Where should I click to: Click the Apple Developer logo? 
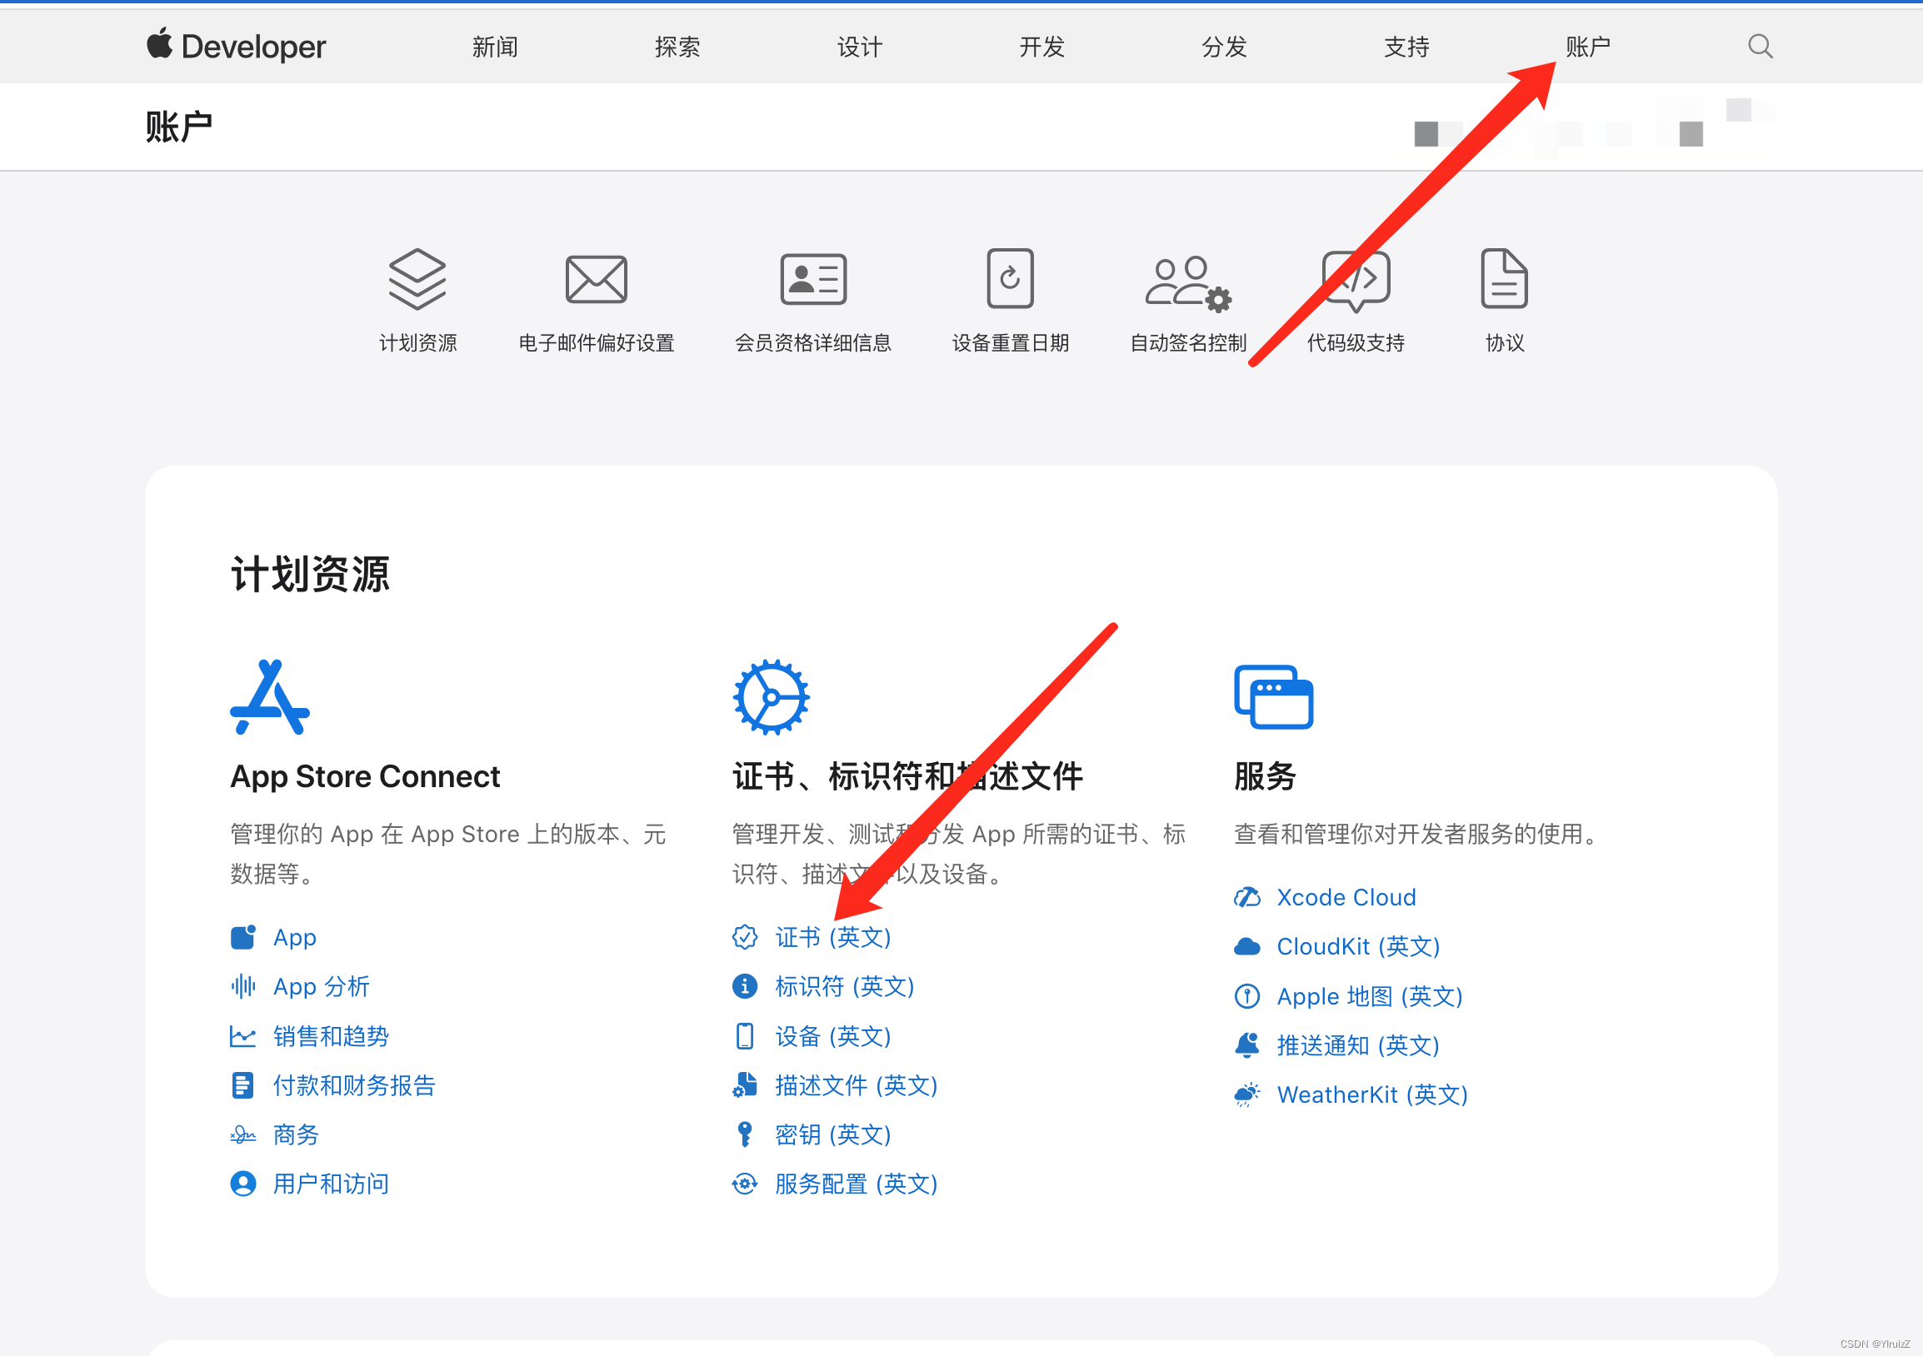[x=237, y=47]
